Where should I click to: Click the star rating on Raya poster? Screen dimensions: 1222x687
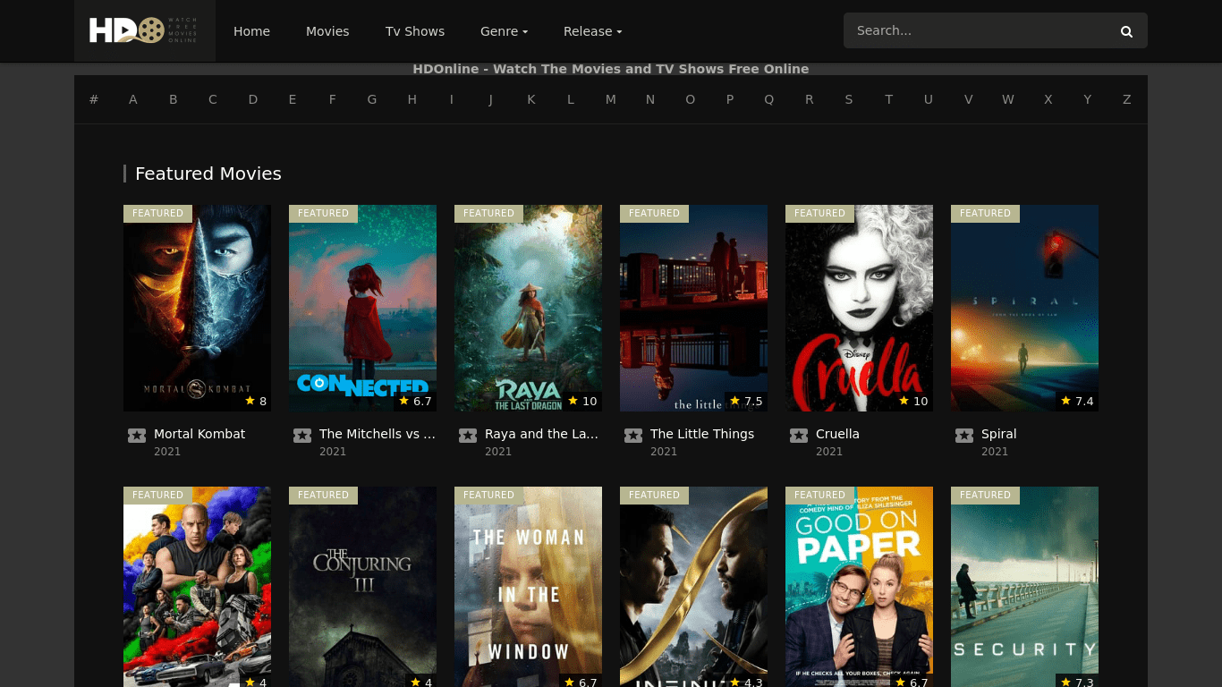[x=582, y=401]
